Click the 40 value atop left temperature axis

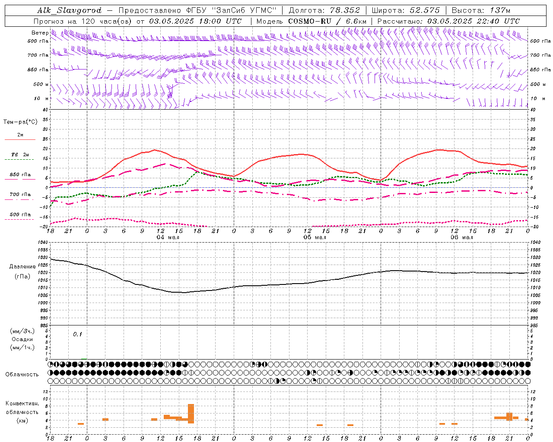tap(45, 110)
